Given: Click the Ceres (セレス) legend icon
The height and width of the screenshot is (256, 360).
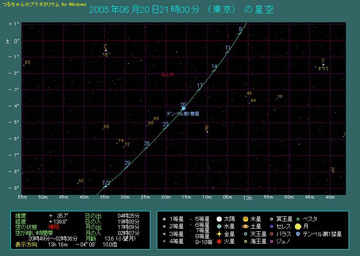Looking at the screenshot, I should point(272,226).
